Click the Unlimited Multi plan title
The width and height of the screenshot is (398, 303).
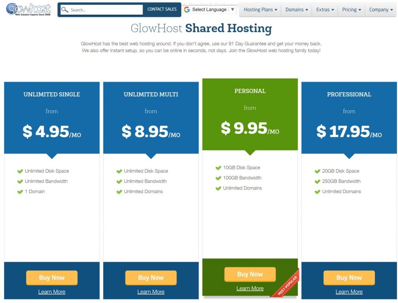151,95
